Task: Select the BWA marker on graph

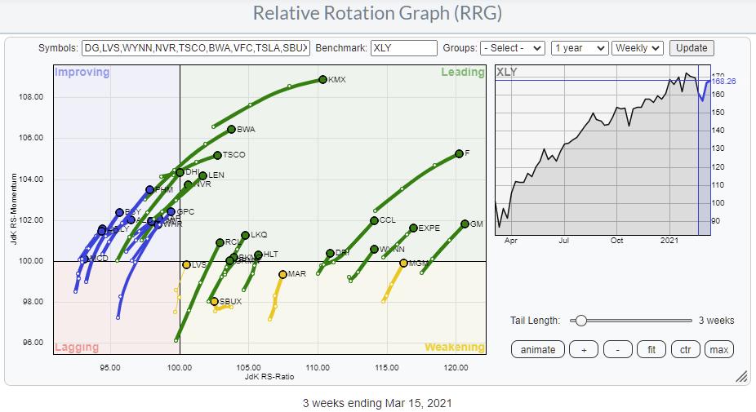Action: coord(231,129)
